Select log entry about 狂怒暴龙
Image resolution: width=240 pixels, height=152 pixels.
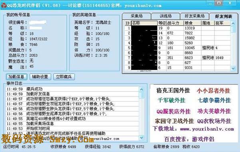coord(72,99)
